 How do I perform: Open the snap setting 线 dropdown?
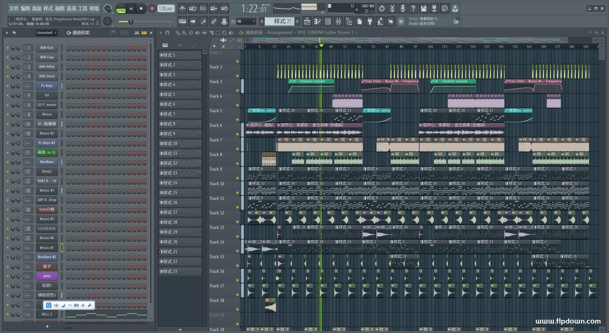(246, 22)
